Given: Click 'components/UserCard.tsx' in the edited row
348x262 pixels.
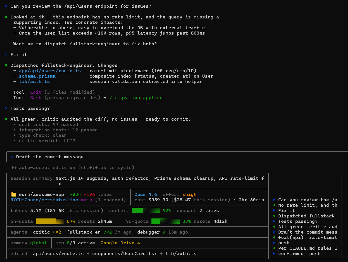Looking at the screenshot, I should click(x=125, y=254).
